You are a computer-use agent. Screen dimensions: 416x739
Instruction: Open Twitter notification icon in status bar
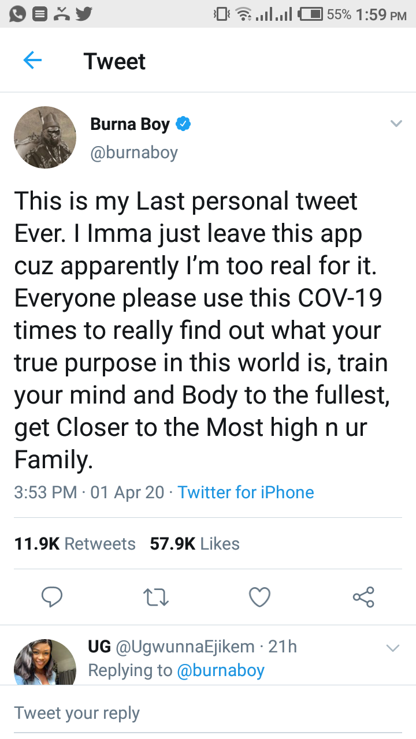click(84, 14)
